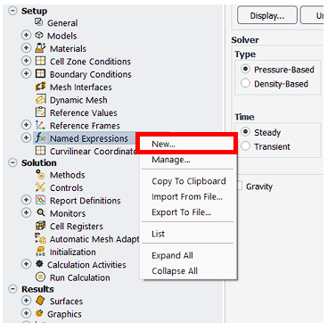Expand the Report Definitions node

(x=27, y=201)
